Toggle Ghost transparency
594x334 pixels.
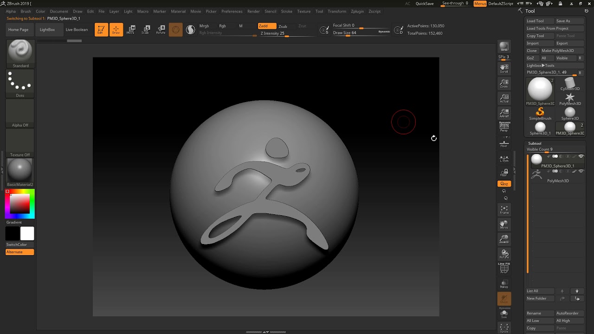[x=504, y=299]
